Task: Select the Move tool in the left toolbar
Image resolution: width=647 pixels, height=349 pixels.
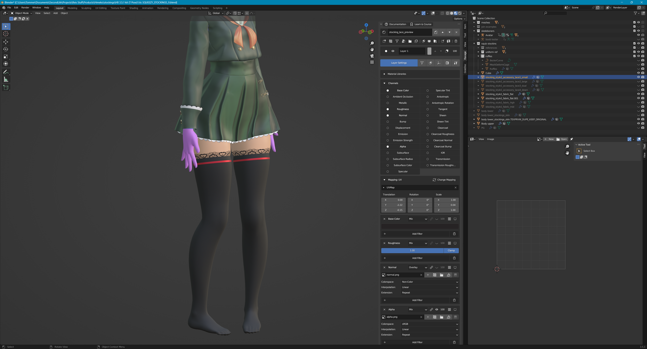Action: click(6, 42)
